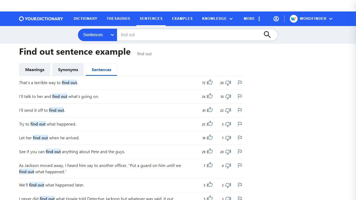Switch to the Meanings tab
The height and width of the screenshot is (200, 356).
[x=35, y=70]
